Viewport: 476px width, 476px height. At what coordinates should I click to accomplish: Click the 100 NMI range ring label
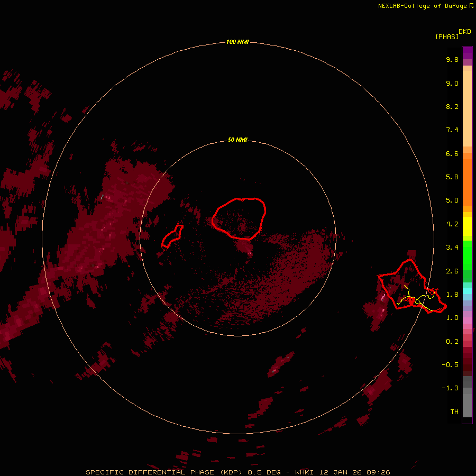tap(237, 42)
